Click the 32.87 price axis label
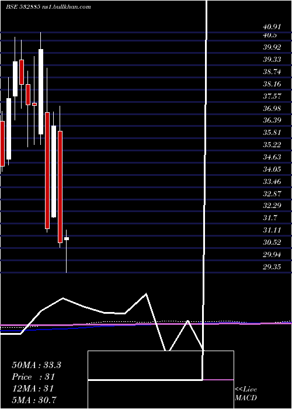 coord(272,194)
